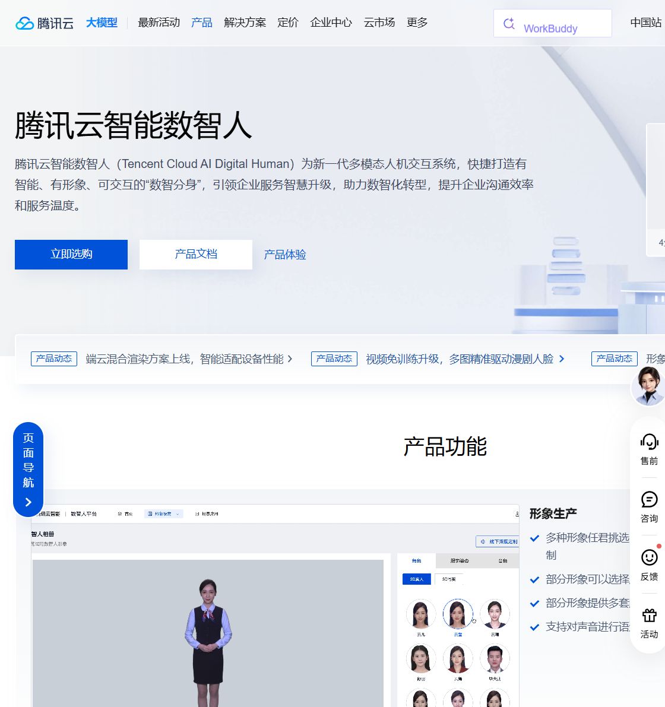The image size is (665, 707).
Task: Open news link 端云混合渲染方案上线，智能适配设备性能
Action: [185, 359]
